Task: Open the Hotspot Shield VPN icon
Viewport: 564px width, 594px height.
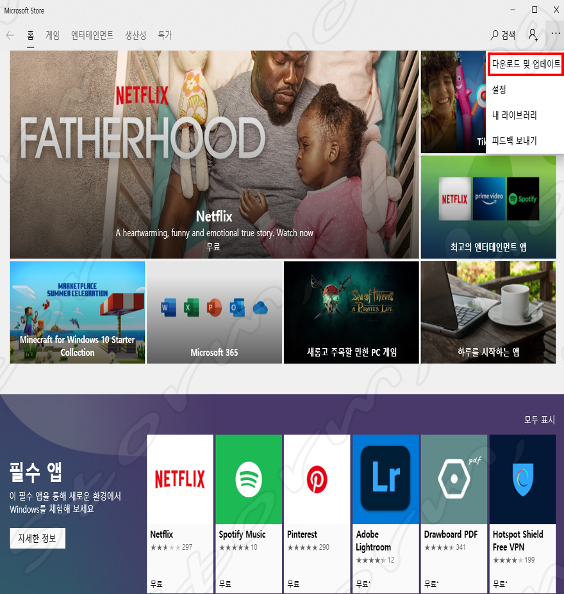Action: pos(522,479)
